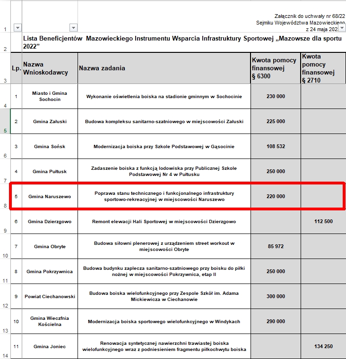The width and height of the screenshot is (346, 359).
Task: Select cell 'Powiat Ciechanowski'
Action: (x=50, y=296)
